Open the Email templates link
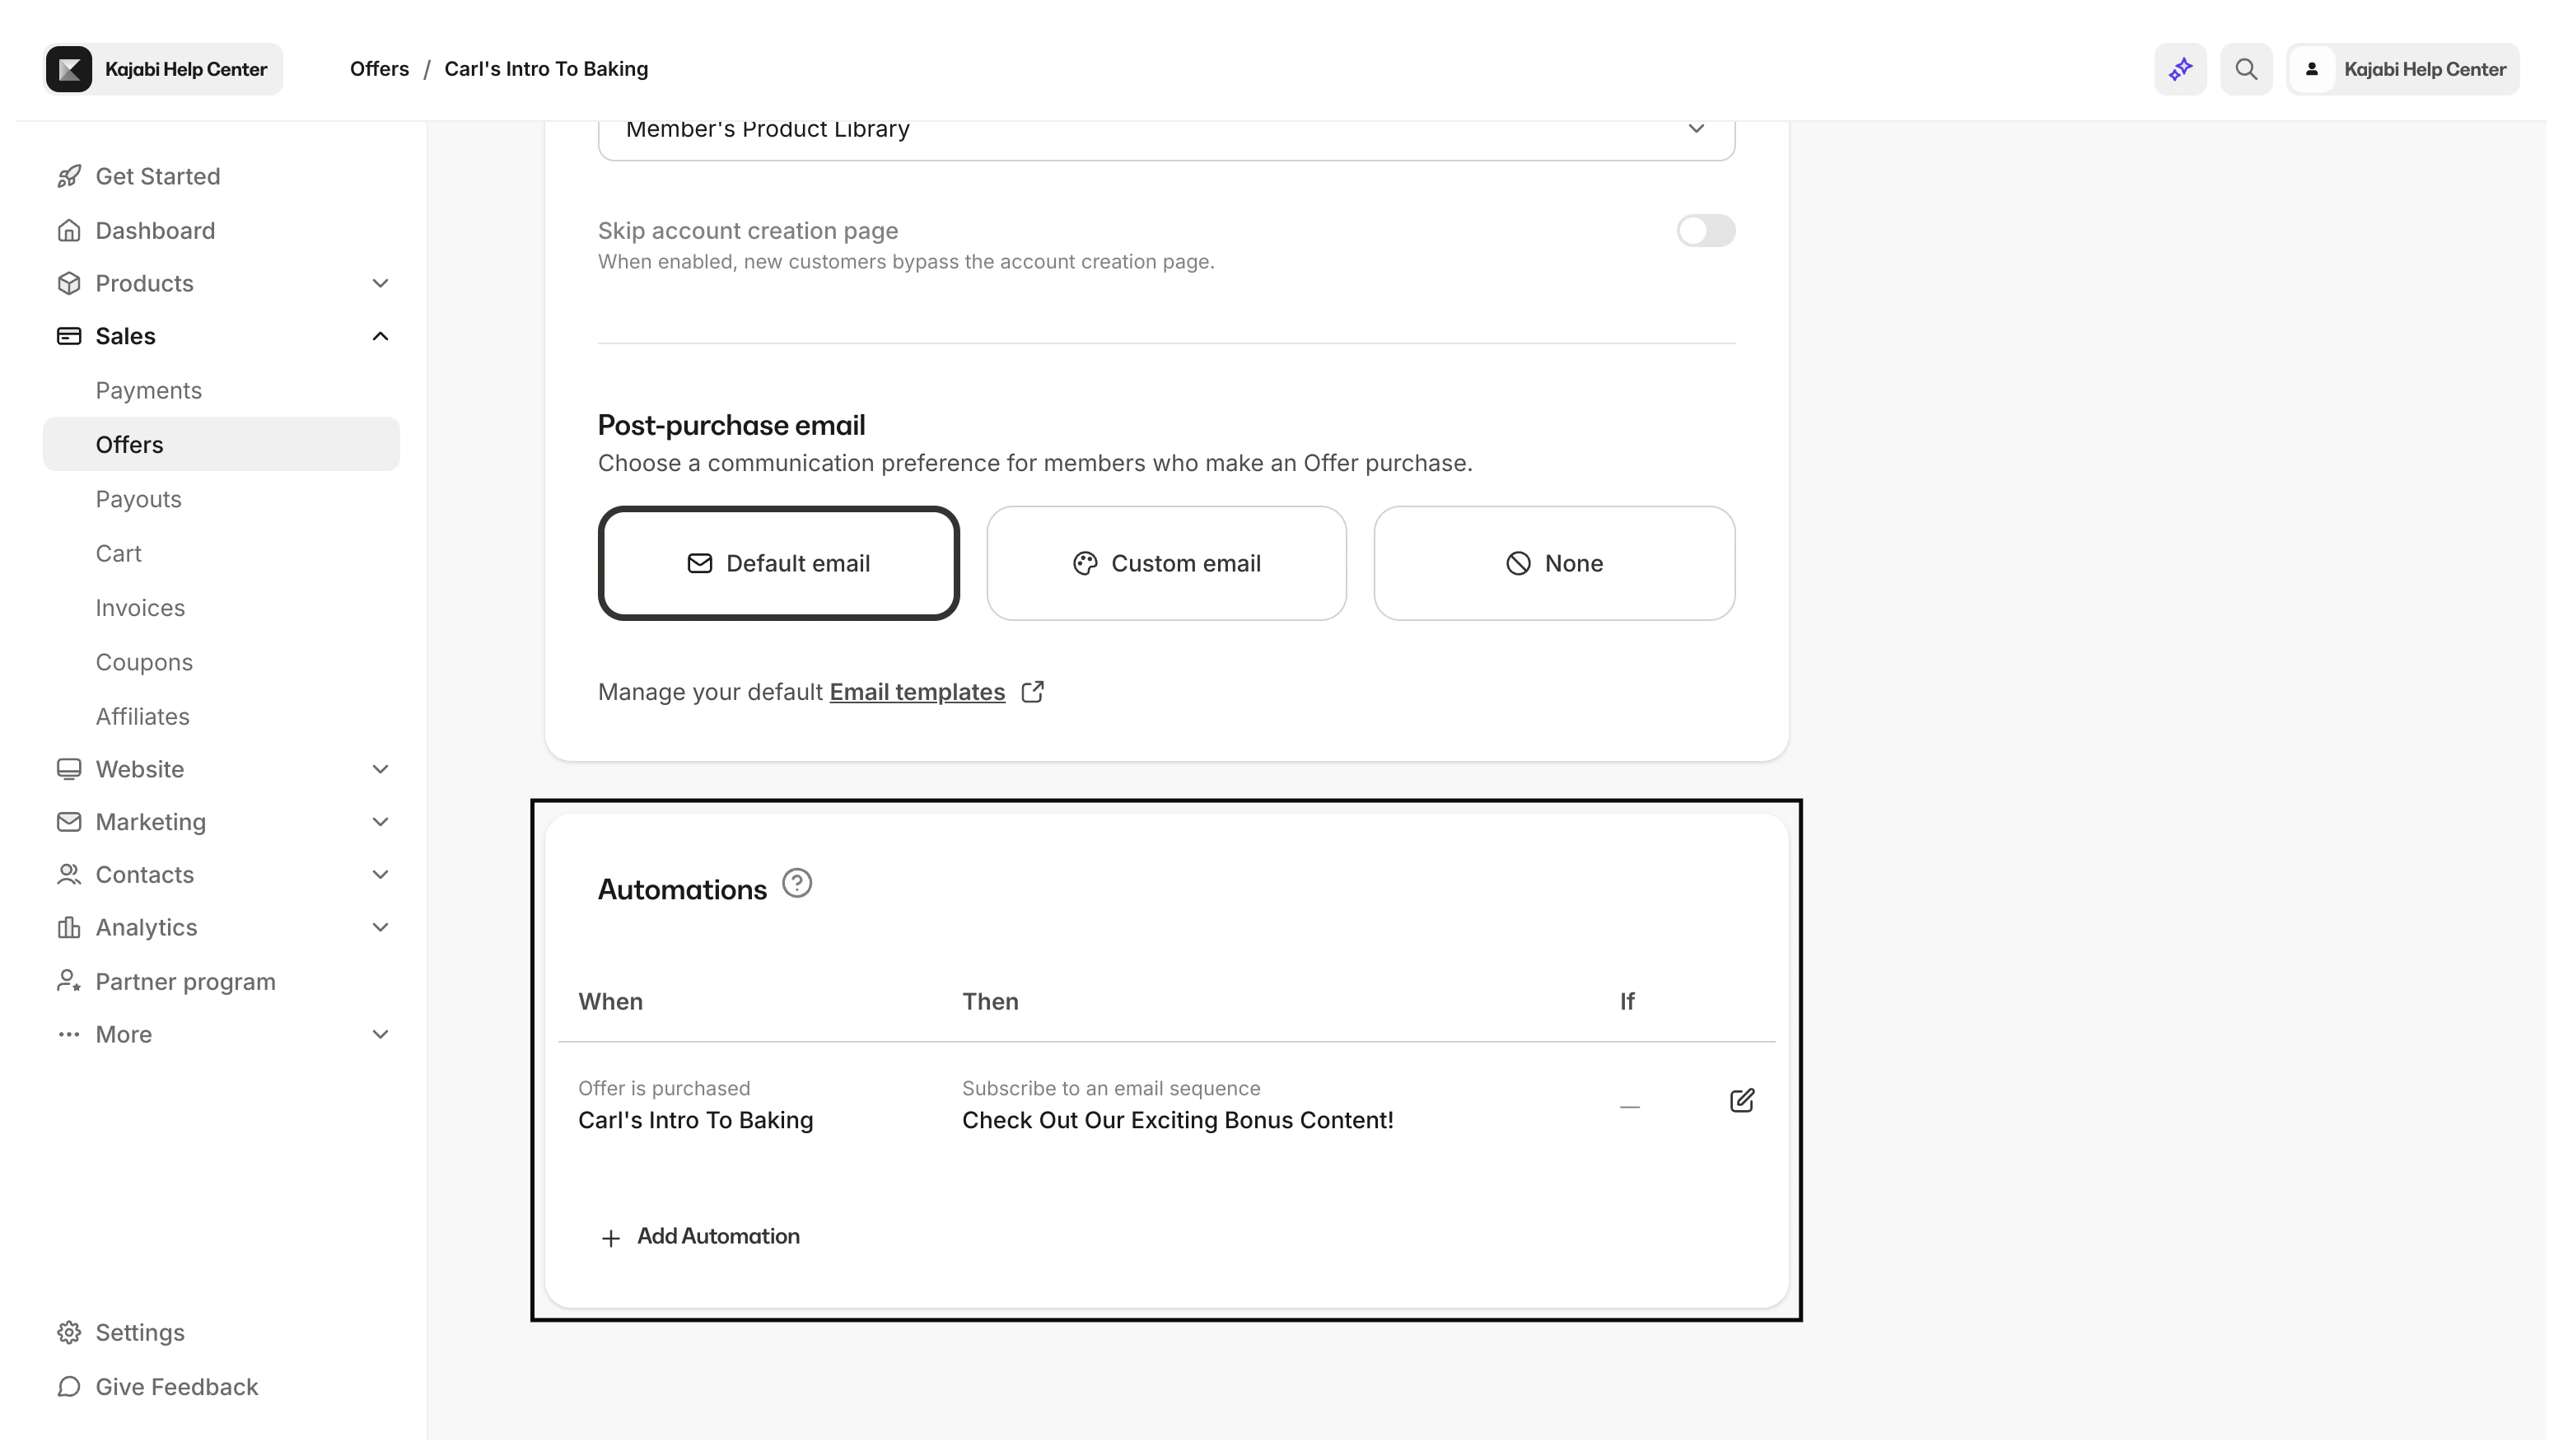The image size is (2563, 1456). coord(916,691)
